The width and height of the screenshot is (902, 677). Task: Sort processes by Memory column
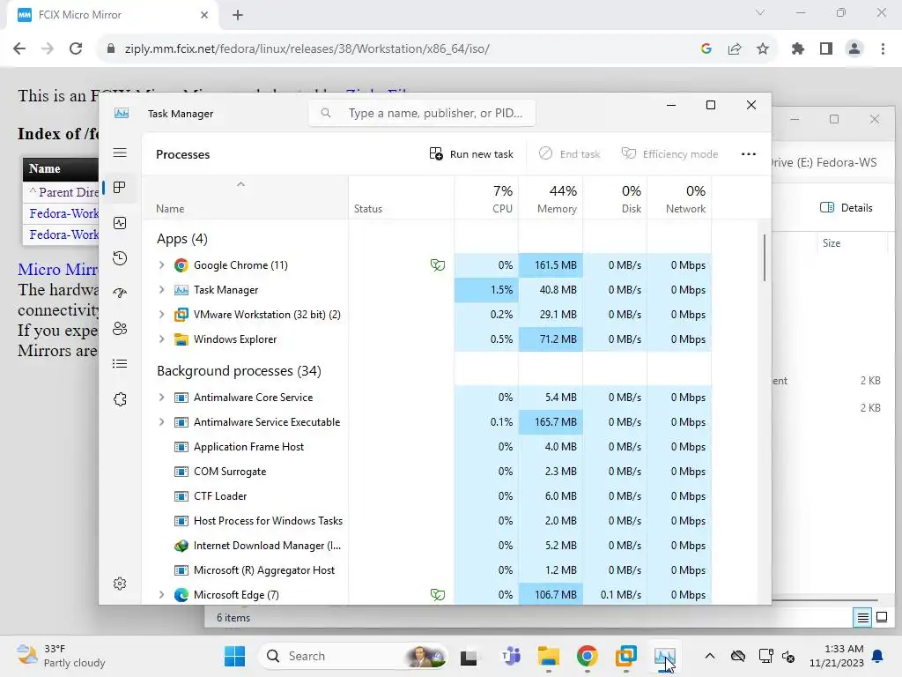551,197
